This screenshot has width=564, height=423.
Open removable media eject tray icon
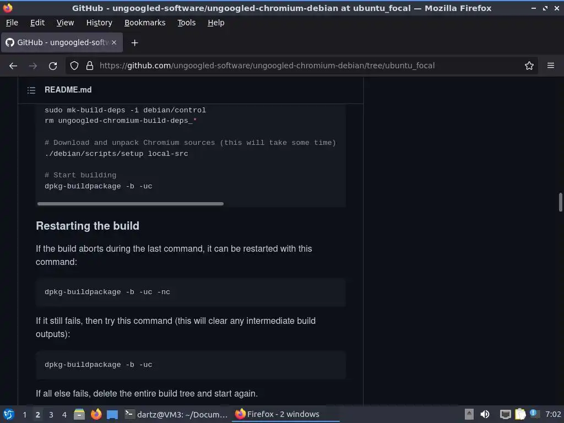coord(469,414)
